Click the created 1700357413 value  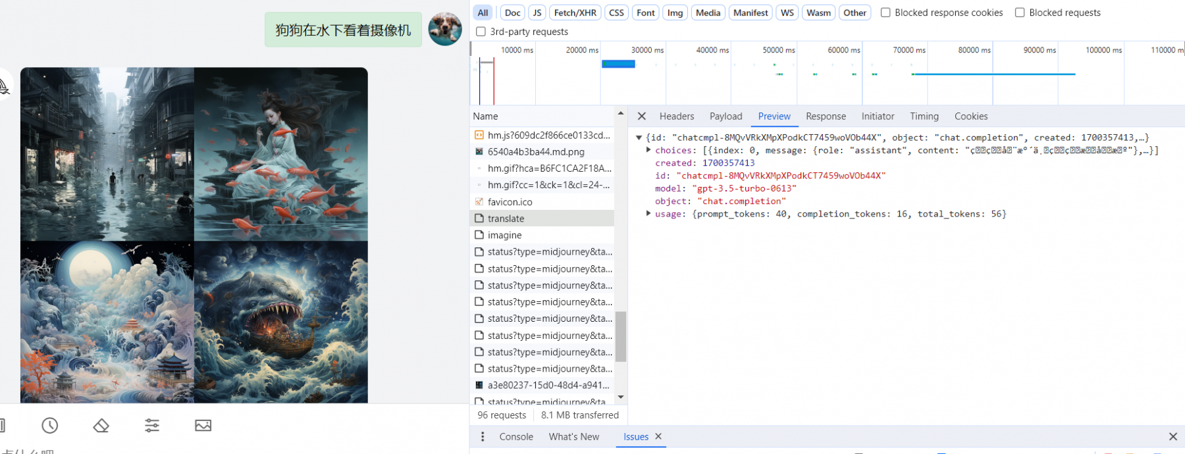(x=728, y=163)
